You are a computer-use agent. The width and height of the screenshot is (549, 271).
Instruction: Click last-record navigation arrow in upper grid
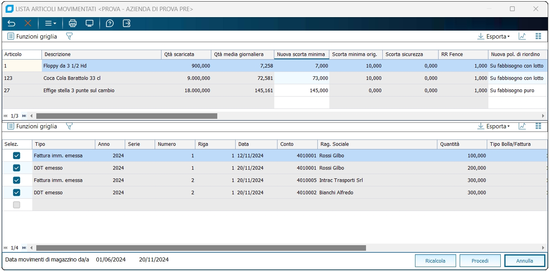tap(24, 116)
